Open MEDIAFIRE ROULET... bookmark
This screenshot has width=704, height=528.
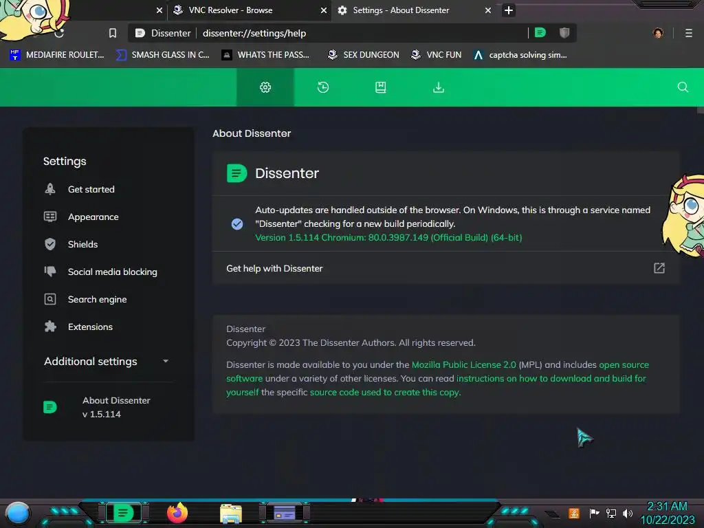[x=56, y=55]
